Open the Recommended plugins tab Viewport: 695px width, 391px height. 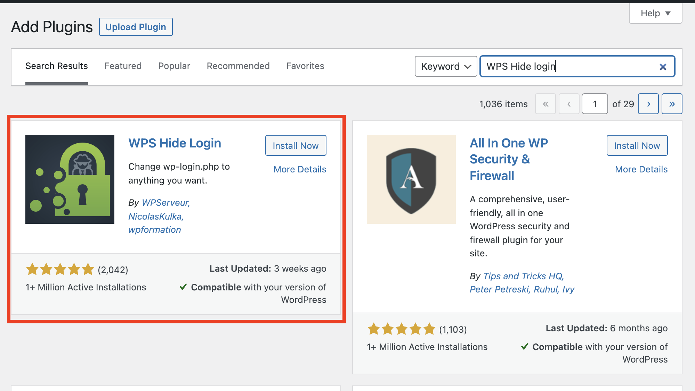tap(238, 66)
